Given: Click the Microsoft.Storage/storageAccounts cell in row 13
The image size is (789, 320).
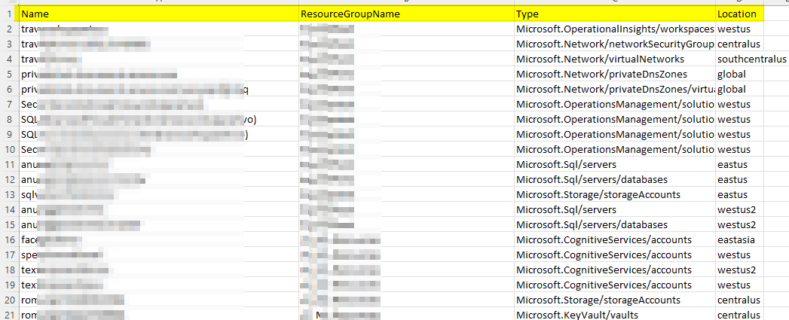Looking at the screenshot, I should pos(614,194).
